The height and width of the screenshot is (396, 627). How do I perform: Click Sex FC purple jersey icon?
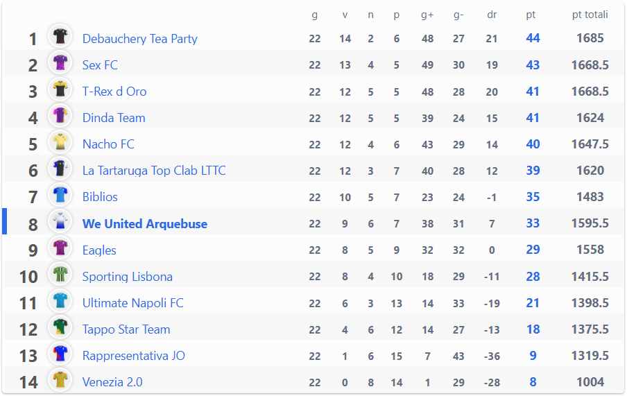(x=60, y=62)
